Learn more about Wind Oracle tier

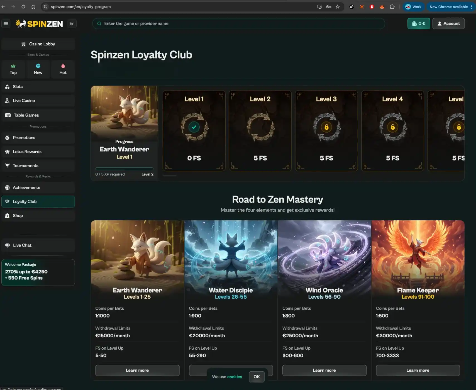(x=324, y=370)
